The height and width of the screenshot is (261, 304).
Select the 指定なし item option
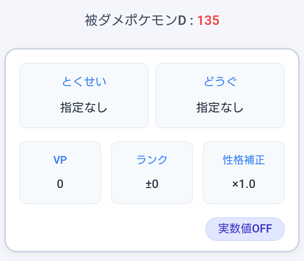click(220, 108)
